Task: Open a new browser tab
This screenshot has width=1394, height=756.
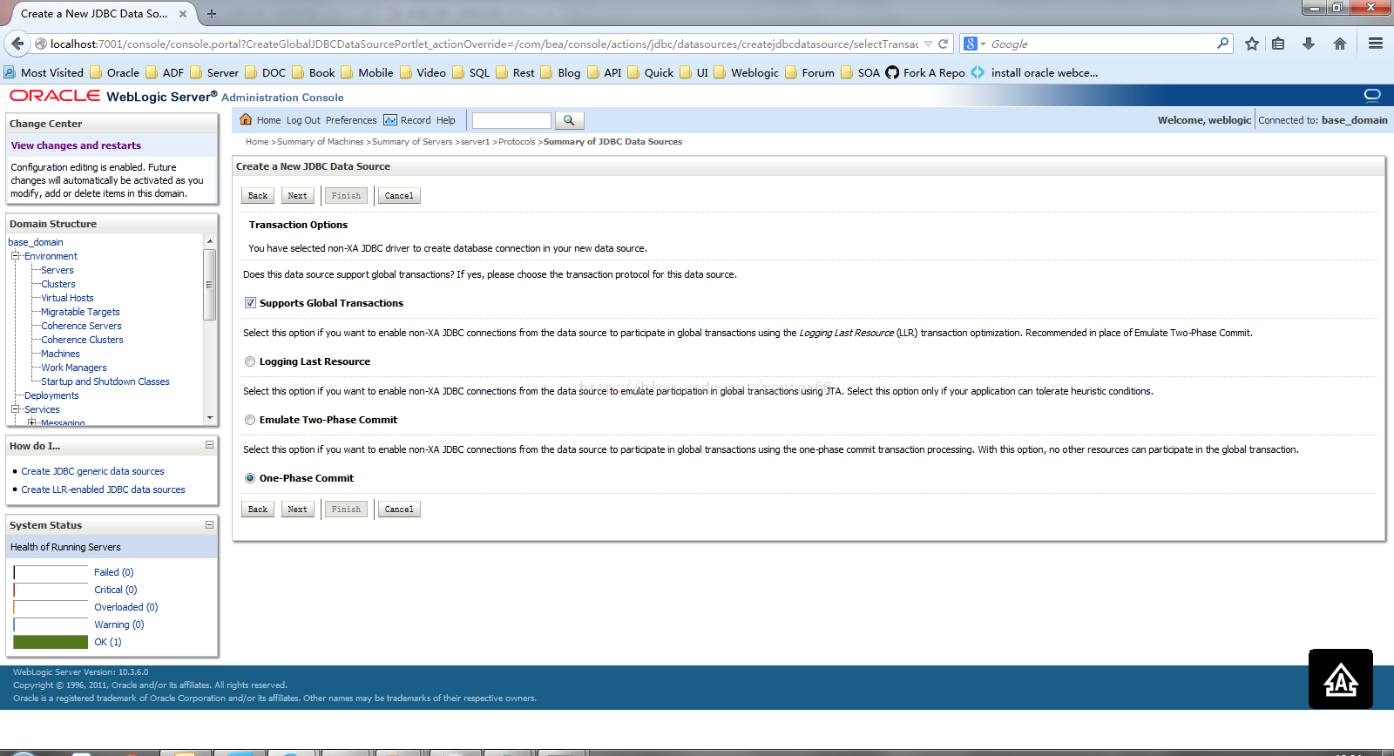Action: (x=211, y=14)
